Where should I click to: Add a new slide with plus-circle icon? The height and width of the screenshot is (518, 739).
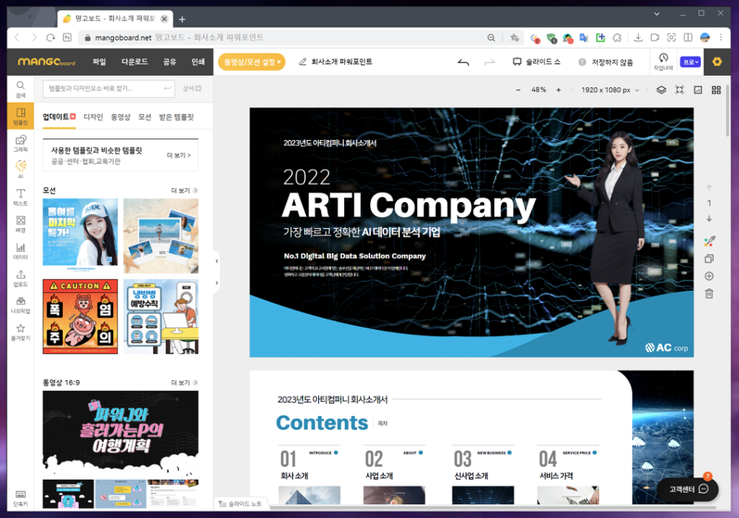click(x=709, y=276)
